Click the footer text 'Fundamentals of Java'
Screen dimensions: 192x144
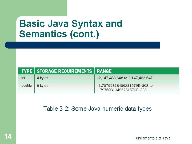(x=152, y=138)
